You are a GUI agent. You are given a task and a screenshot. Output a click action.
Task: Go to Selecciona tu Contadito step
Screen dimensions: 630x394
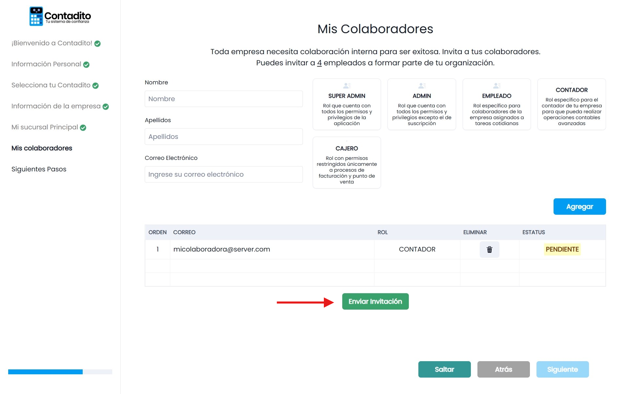[51, 85]
